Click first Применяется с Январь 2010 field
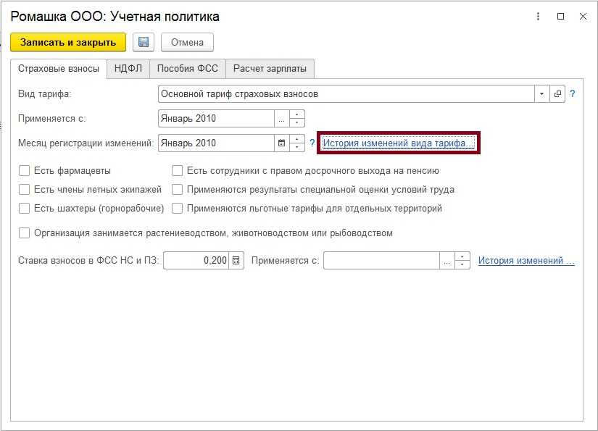 [x=216, y=119]
